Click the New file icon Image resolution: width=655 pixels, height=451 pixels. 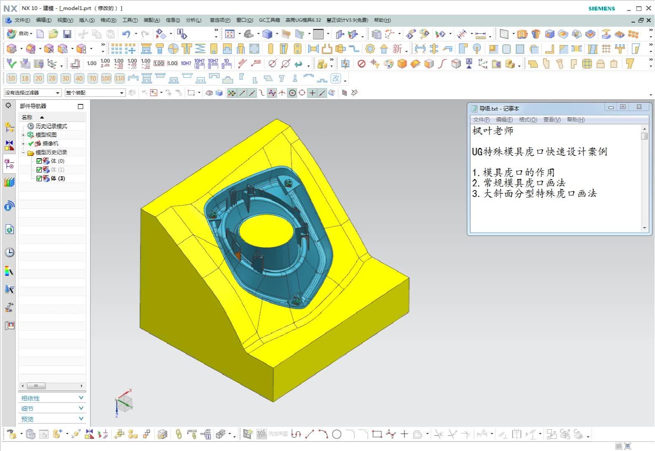[x=40, y=34]
